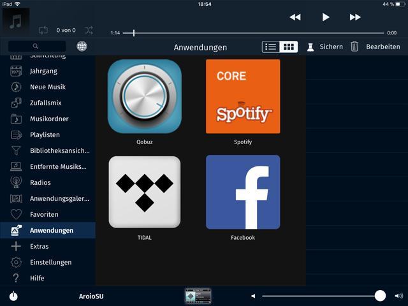Click the trash delete icon
This screenshot has height=306, width=408.
click(354, 47)
